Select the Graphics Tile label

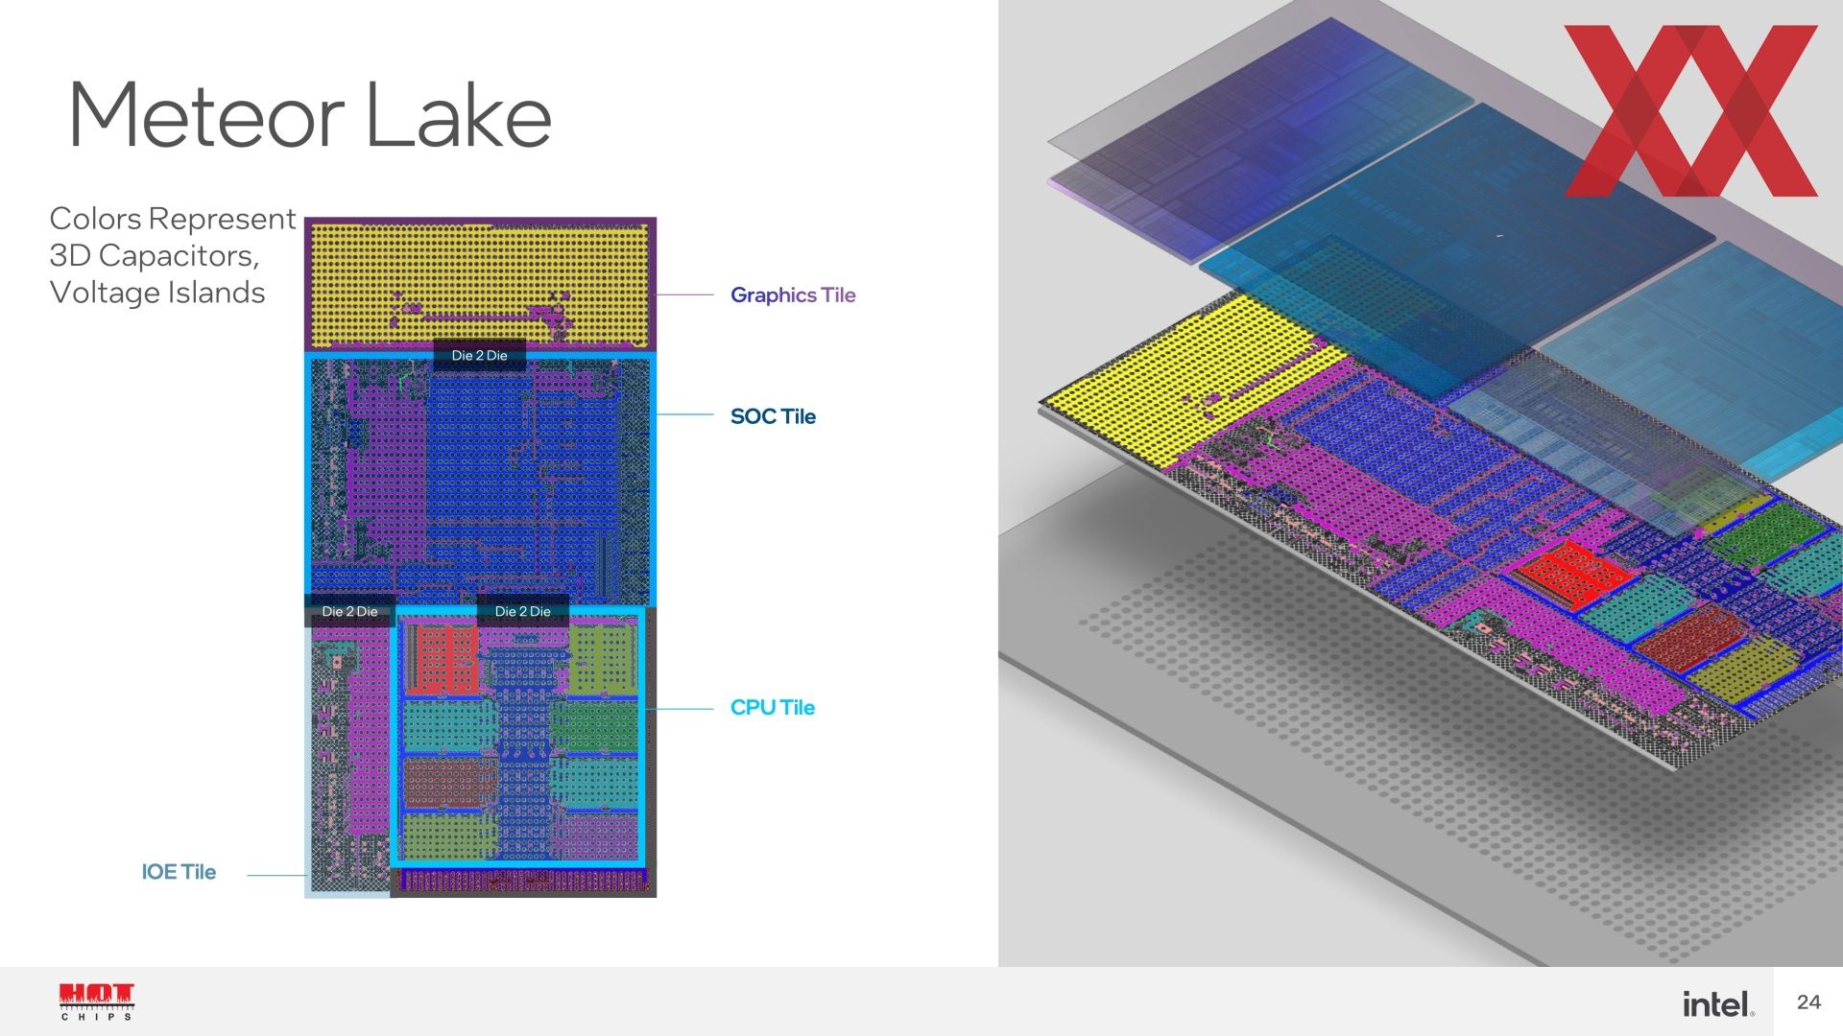(793, 295)
